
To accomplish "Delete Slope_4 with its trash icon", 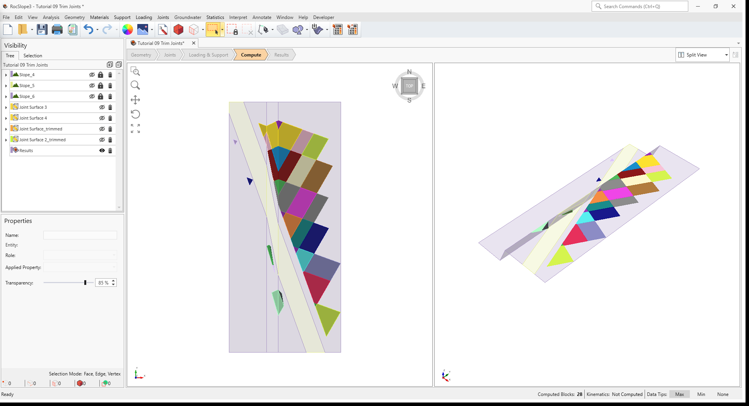I will [x=110, y=75].
